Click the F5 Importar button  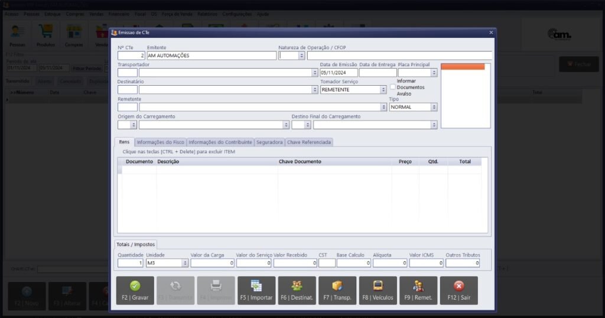256,290
